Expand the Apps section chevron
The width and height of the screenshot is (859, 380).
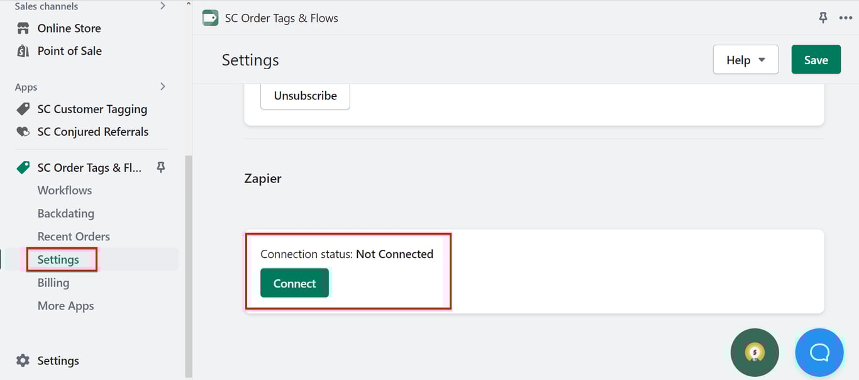(163, 86)
